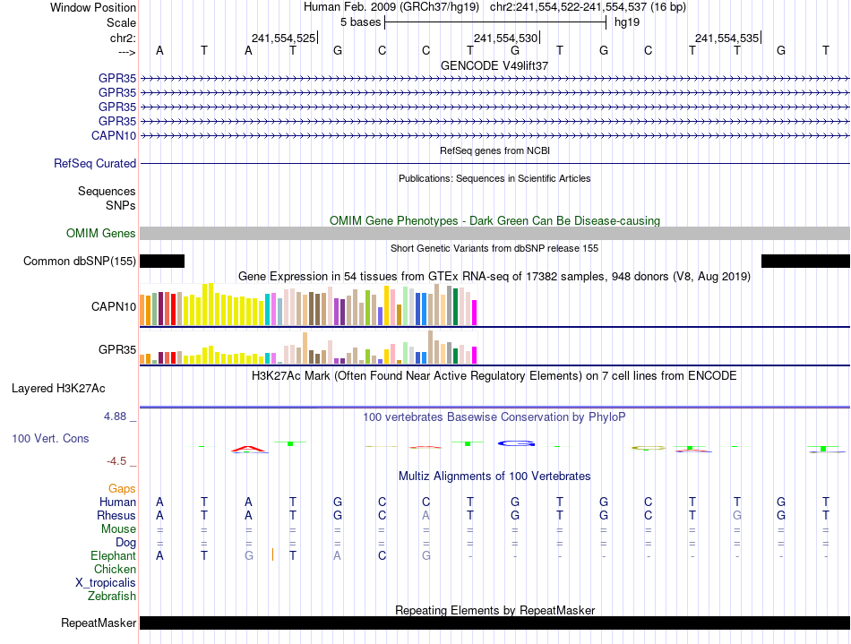The height and width of the screenshot is (644, 851).
Task: Click the RepeatMasker track label
Action: point(99,623)
